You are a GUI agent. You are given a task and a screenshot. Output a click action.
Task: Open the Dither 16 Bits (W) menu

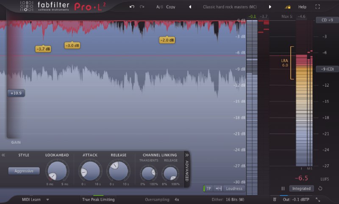pos(228,199)
